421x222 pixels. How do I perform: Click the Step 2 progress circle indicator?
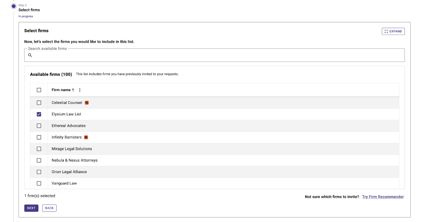(x=14, y=6)
